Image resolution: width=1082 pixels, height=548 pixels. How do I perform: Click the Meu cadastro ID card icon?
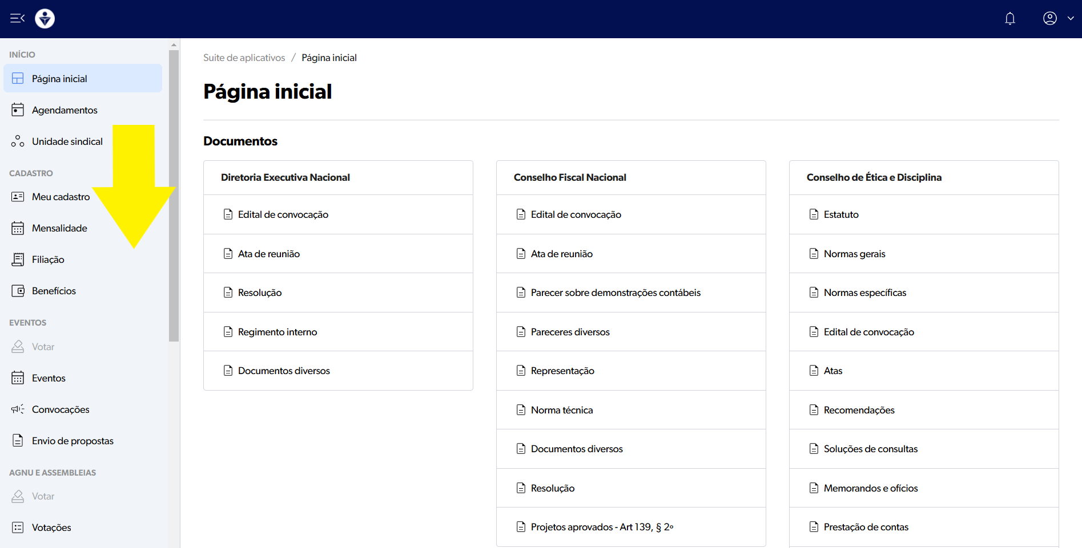click(x=18, y=197)
